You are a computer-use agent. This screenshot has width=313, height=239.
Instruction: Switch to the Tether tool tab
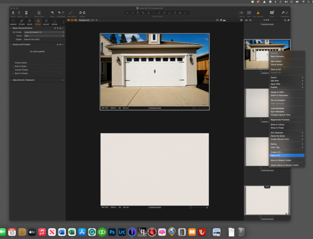21,22
